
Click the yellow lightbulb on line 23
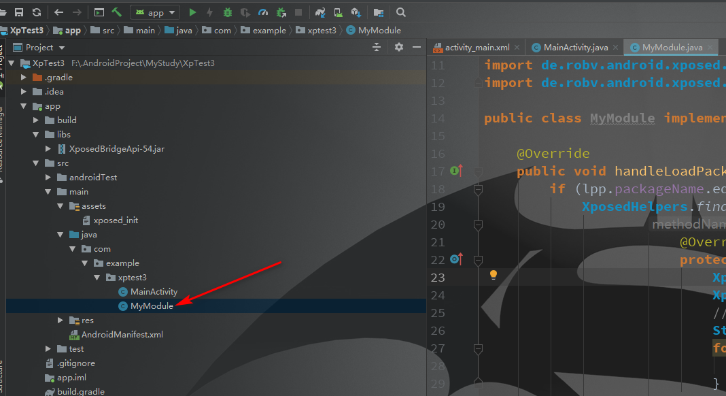[493, 275]
